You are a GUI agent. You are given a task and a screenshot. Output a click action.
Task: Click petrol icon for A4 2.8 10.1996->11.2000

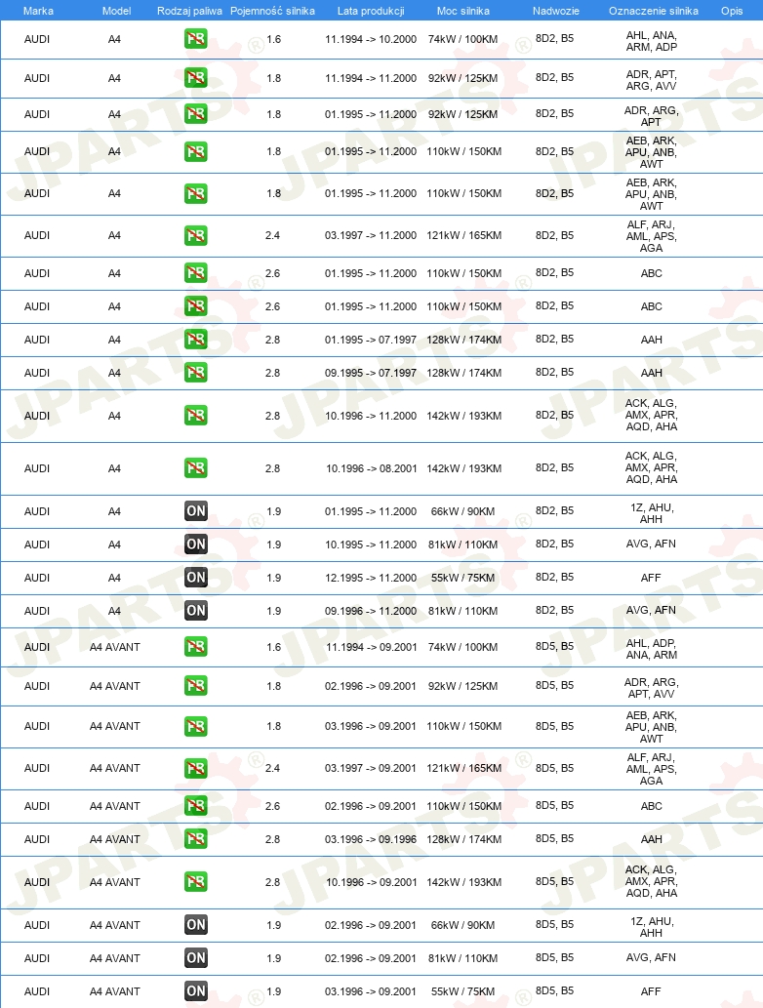(195, 416)
